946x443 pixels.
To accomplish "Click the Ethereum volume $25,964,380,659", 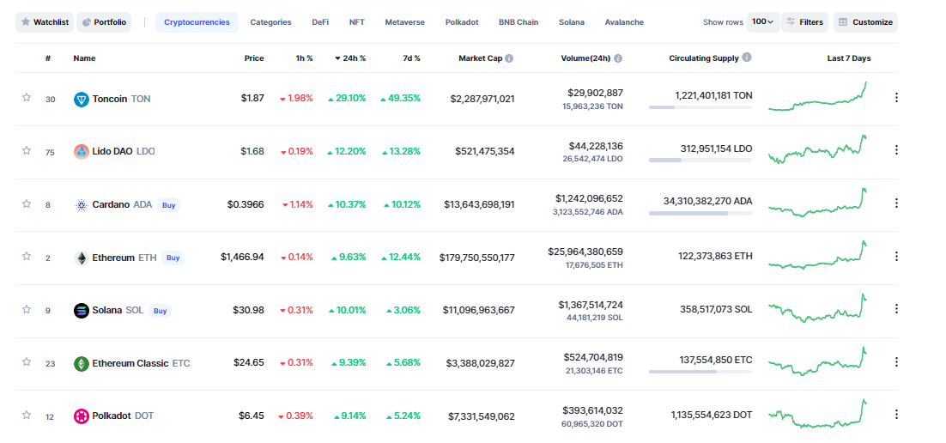I will (x=585, y=251).
